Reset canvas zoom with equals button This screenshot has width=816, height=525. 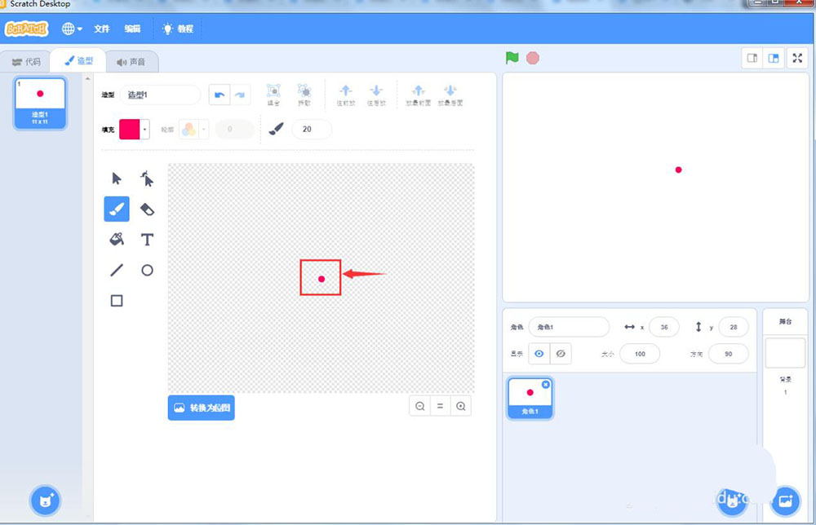point(441,407)
